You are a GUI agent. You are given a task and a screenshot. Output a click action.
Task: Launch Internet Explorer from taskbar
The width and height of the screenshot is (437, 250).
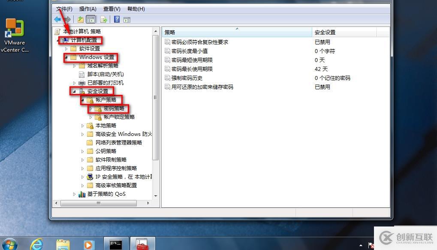pos(36,244)
